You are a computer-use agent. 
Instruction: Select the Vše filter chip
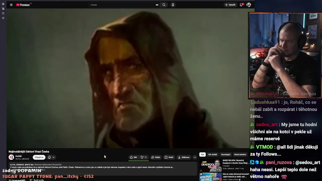(203, 155)
